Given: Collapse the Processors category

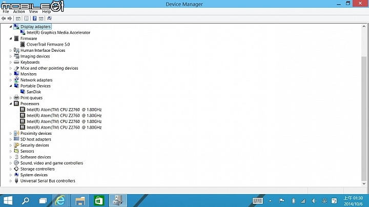Looking at the screenshot, I should [11, 103].
